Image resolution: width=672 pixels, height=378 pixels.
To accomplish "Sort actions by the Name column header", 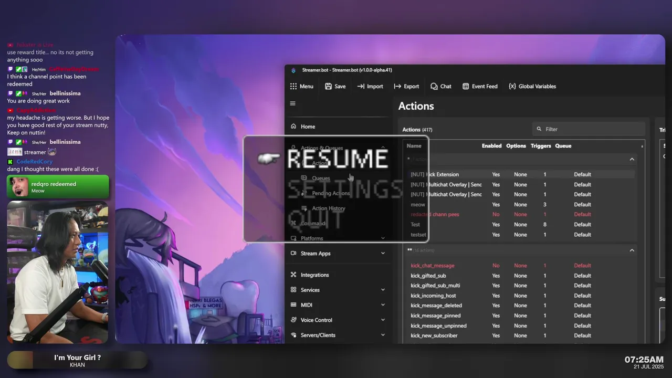I will pyautogui.click(x=414, y=146).
